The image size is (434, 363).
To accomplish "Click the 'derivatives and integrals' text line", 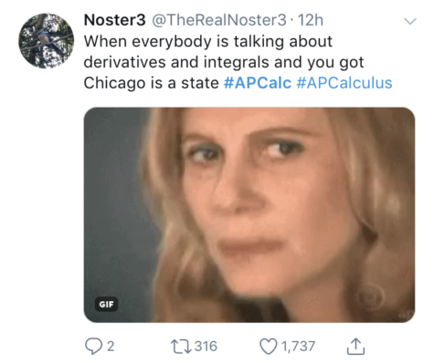I will (224, 62).
